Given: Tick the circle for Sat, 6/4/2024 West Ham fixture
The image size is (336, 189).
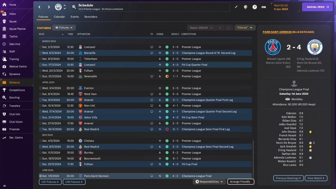Looking at the screenshot, I should click(x=40, y=94).
